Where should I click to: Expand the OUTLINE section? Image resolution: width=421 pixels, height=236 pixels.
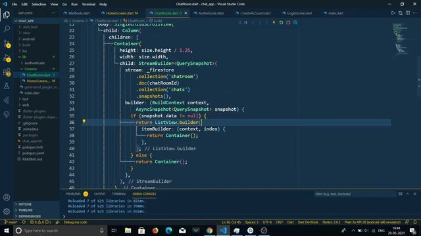37,204
